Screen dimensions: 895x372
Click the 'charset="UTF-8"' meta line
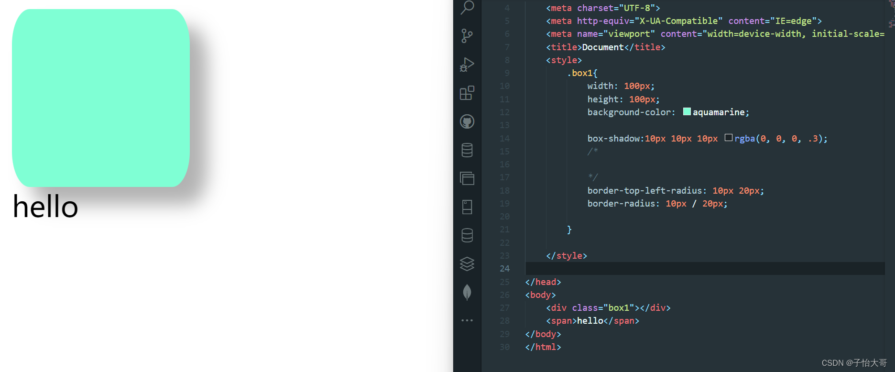[603, 8]
